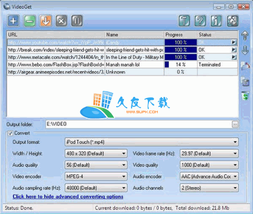Click the exit running man icon

(232, 21)
